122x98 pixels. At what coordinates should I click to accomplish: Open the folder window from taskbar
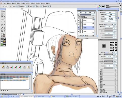[57, 96]
